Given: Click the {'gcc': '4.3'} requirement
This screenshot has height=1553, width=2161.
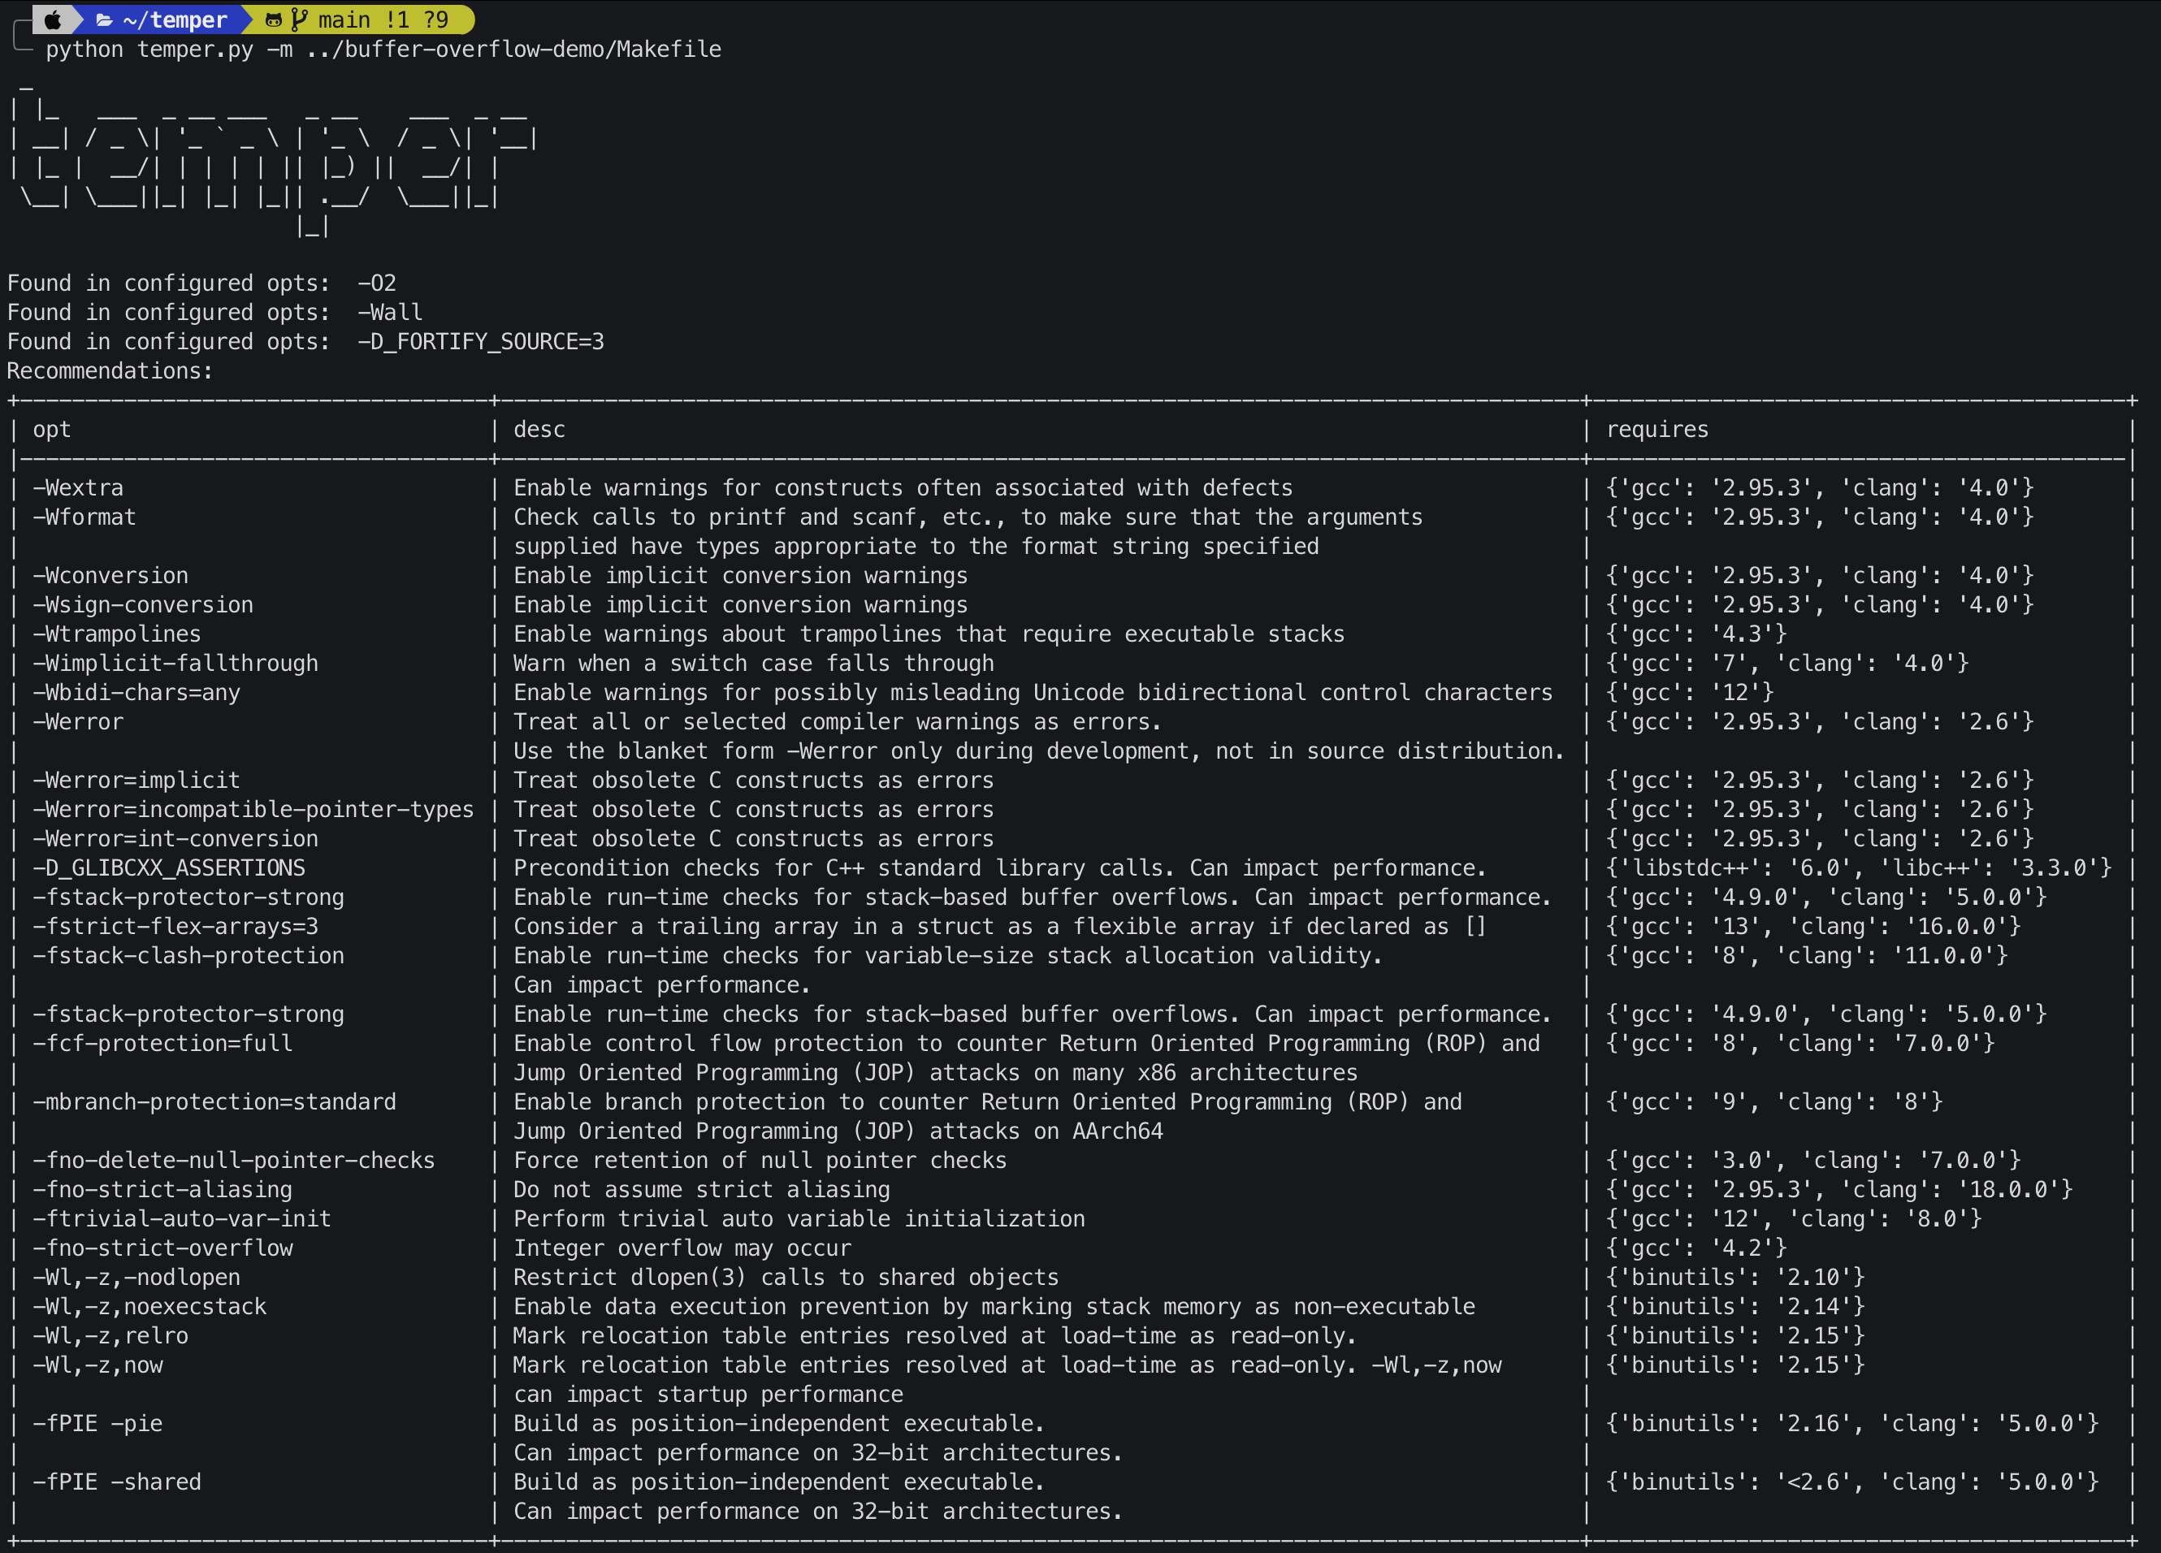Looking at the screenshot, I should [x=1696, y=634].
